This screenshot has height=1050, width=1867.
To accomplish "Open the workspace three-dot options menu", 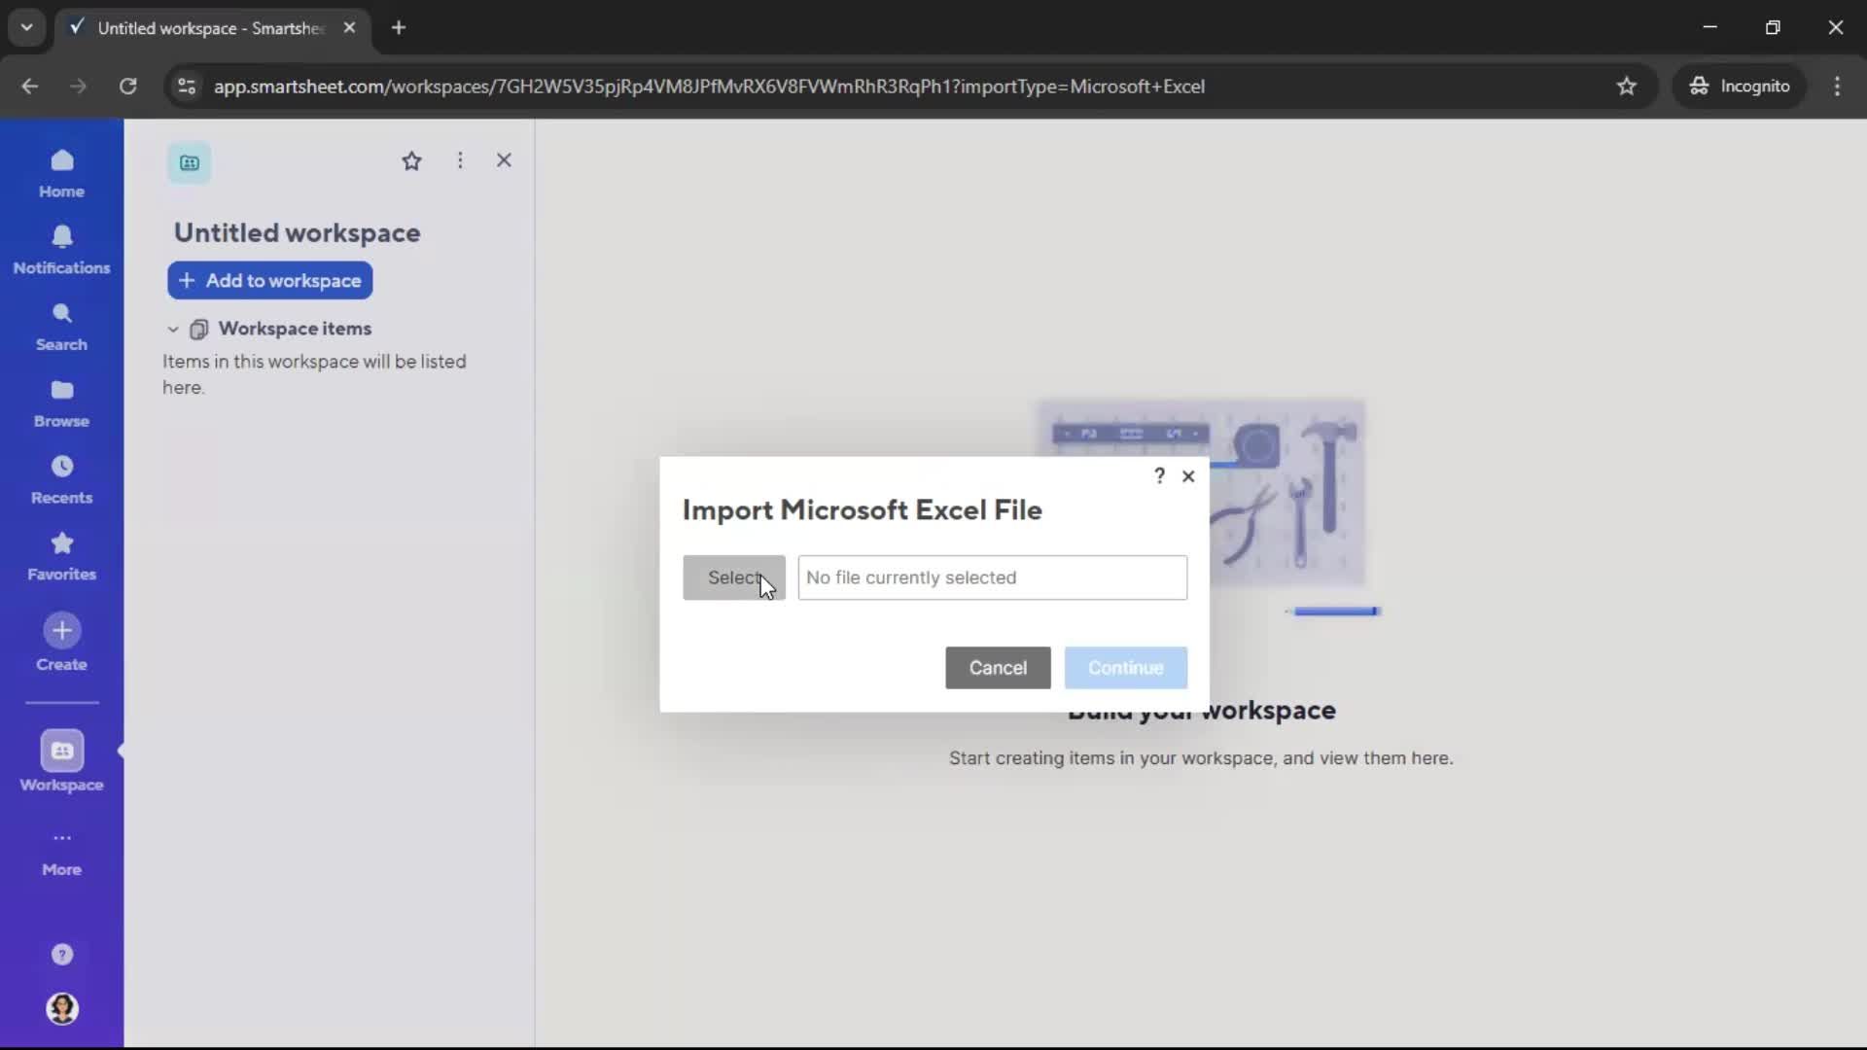I will tap(459, 160).
